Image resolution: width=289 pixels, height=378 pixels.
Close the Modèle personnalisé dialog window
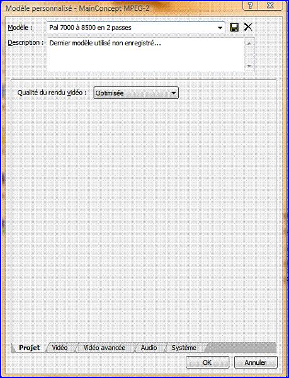[270, 5]
